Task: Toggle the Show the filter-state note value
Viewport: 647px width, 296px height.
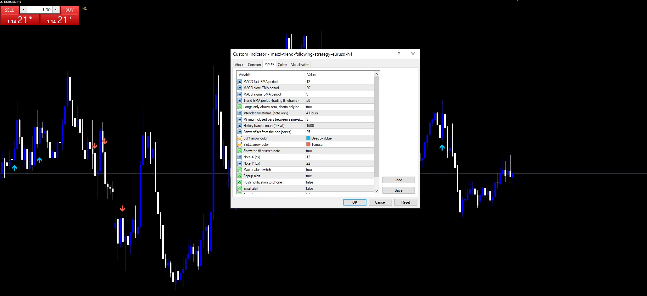Action: pyautogui.click(x=340, y=151)
